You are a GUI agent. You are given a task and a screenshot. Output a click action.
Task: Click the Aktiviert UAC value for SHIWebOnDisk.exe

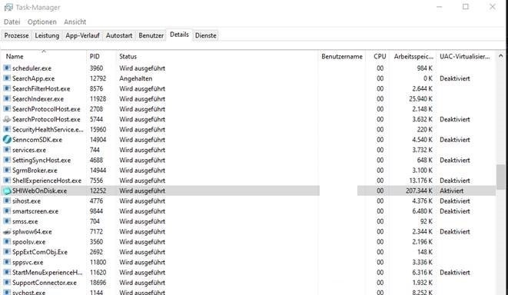pyautogui.click(x=451, y=191)
